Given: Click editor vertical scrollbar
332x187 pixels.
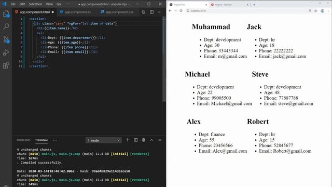Looking at the screenshot, I should pos(164,59).
